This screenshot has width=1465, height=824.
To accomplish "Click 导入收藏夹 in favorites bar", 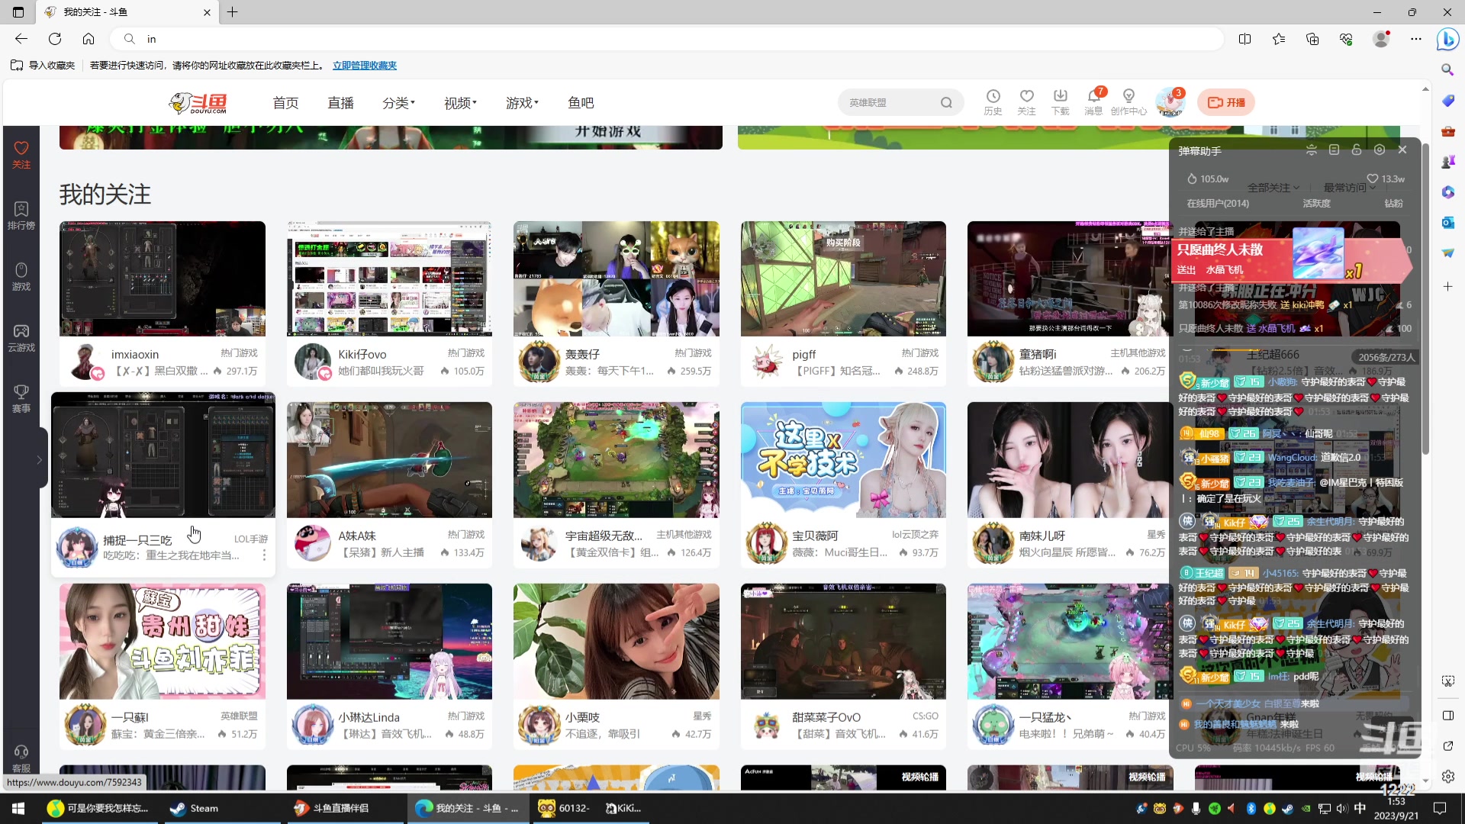I will click(43, 66).
